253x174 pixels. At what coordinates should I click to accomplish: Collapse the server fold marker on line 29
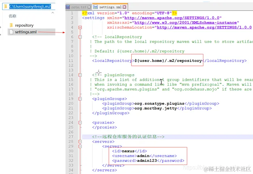[80, 146]
